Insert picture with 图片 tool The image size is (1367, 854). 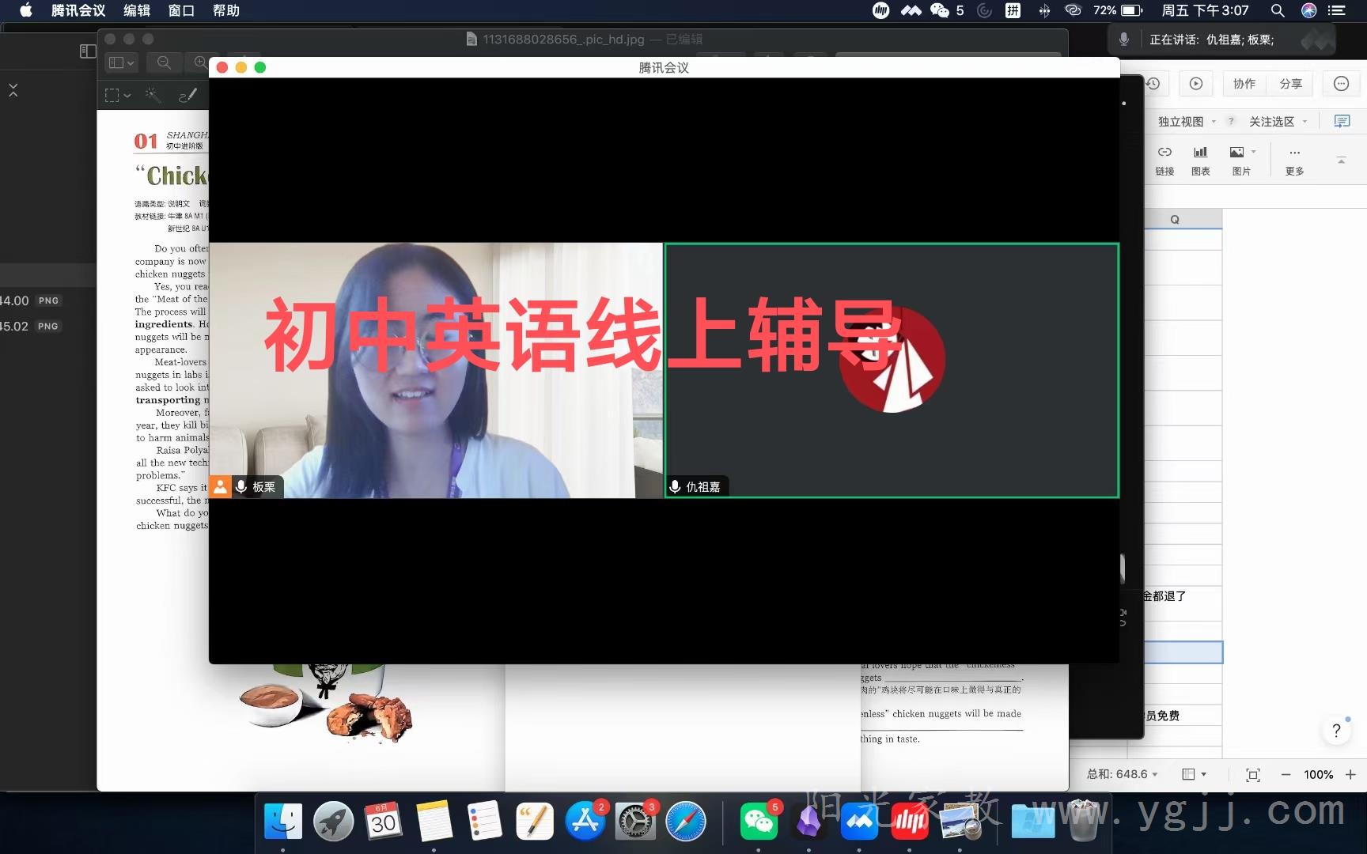click(x=1239, y=161)
